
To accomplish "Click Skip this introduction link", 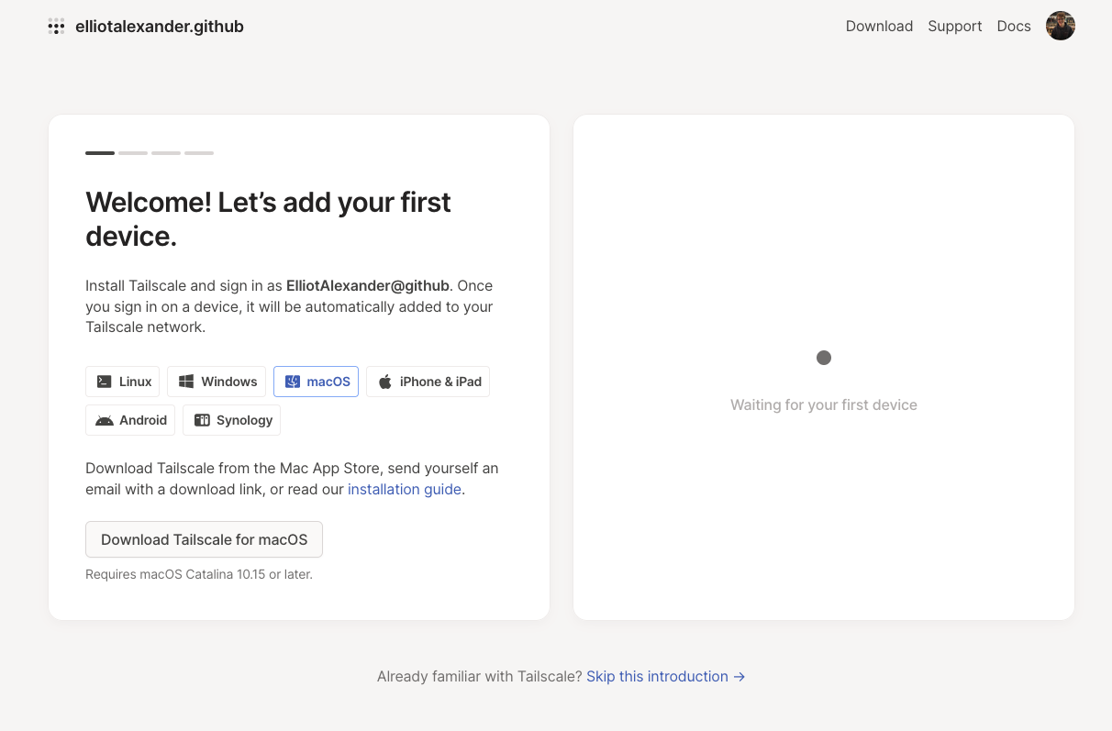I will tap(666, 676).
